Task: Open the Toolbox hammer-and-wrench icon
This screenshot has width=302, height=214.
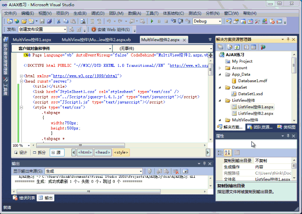Action: (257, 21)
